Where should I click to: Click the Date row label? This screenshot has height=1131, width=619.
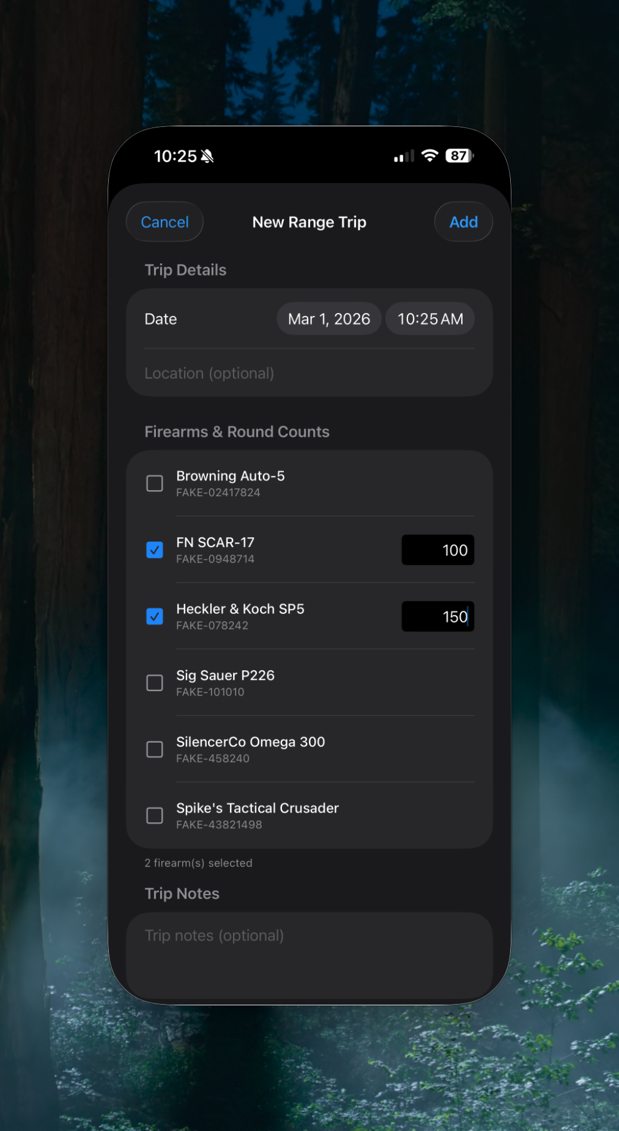click(x=161, y=319)
